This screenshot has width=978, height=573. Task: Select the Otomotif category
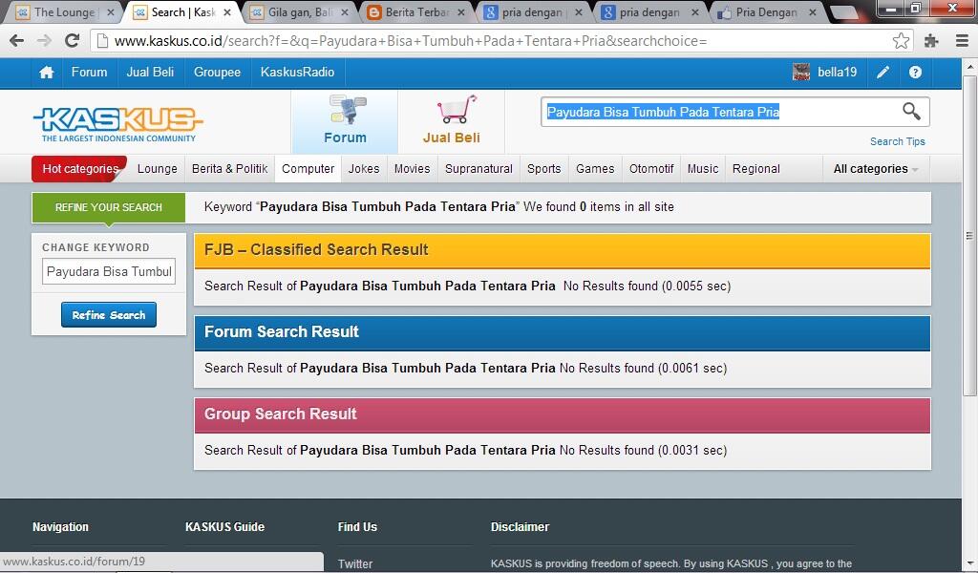point(651,169)
